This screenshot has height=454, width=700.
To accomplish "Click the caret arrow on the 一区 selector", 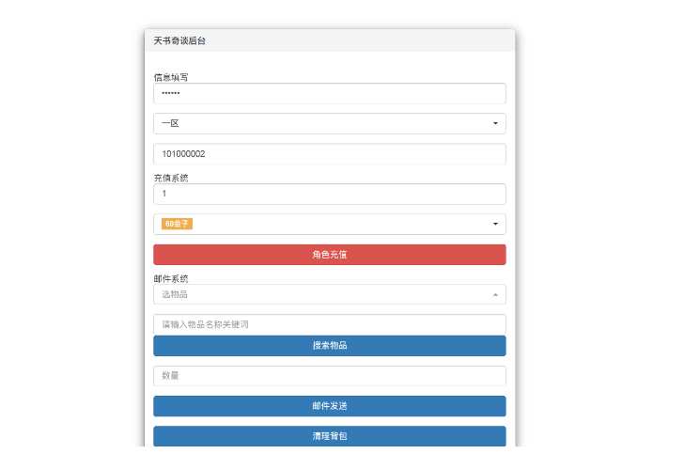I will (x=495, y=123).
